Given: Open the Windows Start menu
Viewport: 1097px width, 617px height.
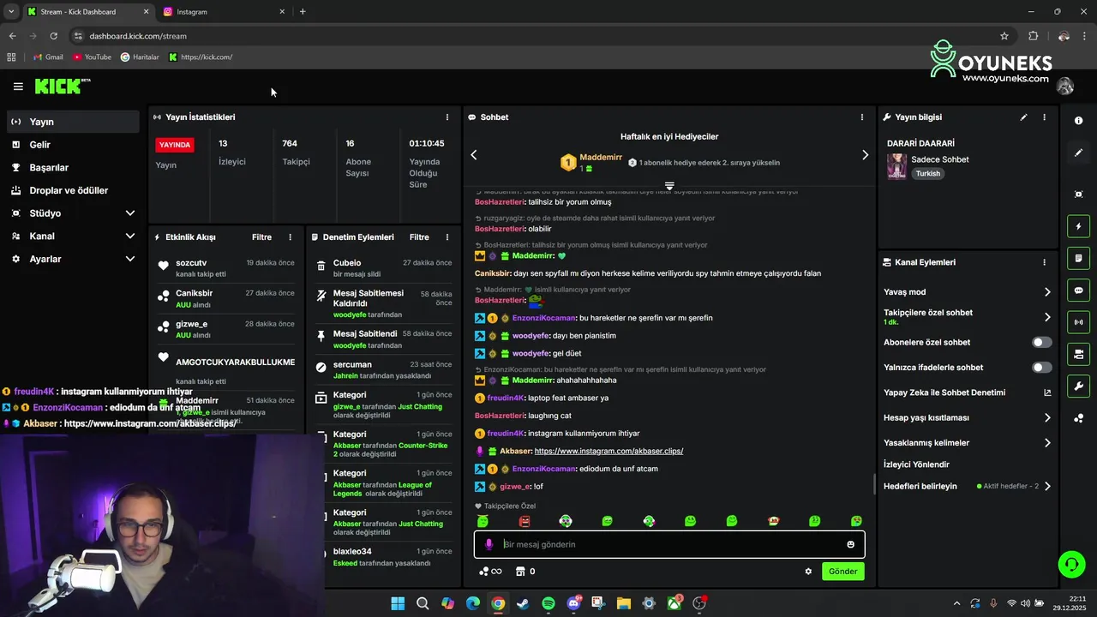Looking at the screenshot, I should tap(398, 603).
